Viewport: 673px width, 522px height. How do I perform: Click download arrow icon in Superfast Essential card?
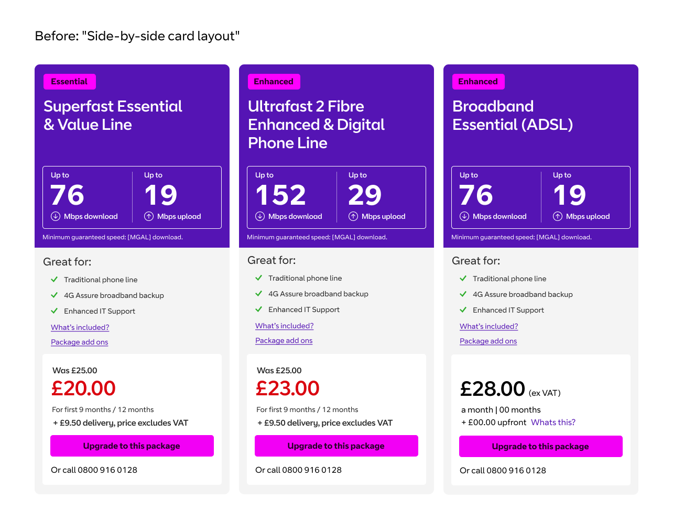coord(56,216)
